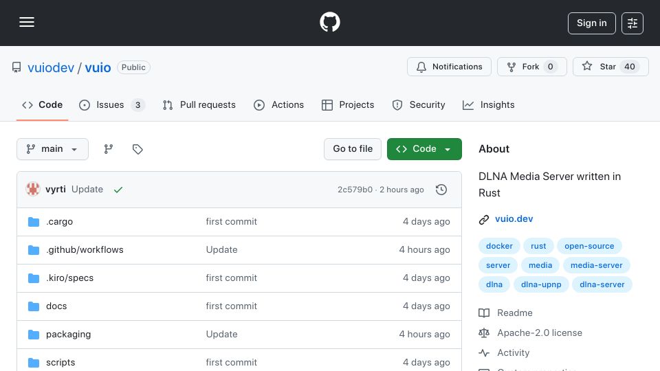The height and width of the screenshot is (371, 660).
Task: Click the Issues count badge 3
Action: 137,104
